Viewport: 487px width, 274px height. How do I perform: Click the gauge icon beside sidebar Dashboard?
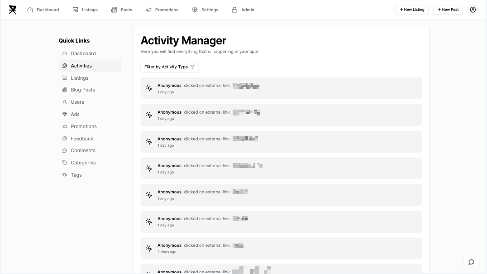(65, 53)
